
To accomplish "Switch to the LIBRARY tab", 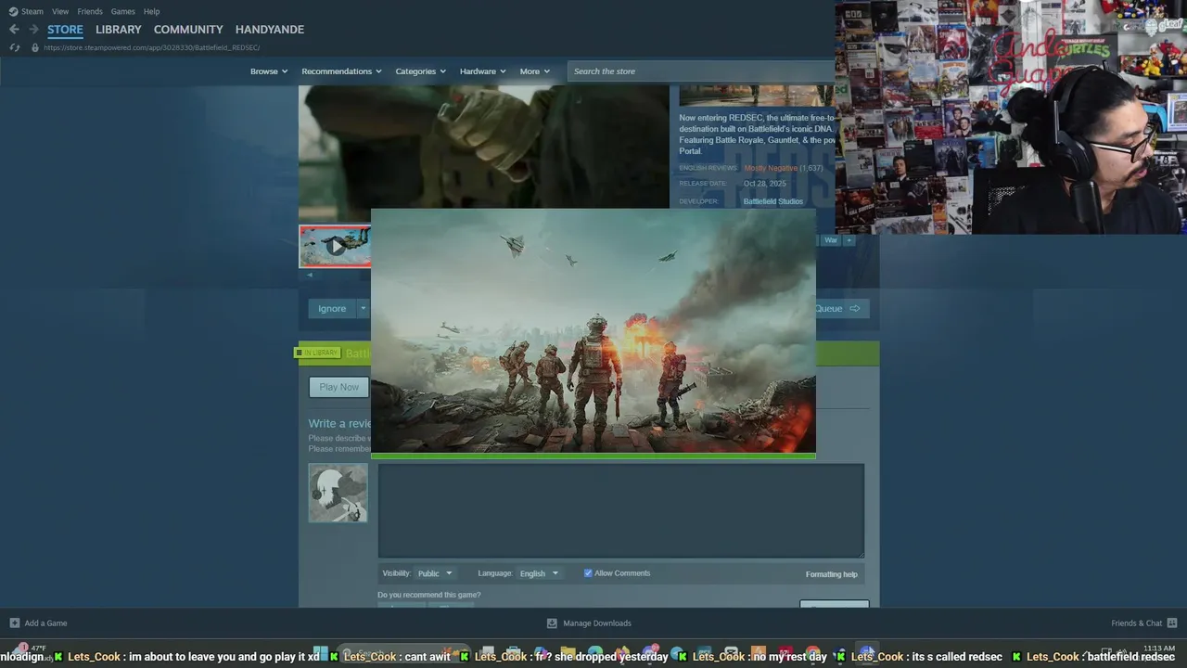I will point(119,30).
